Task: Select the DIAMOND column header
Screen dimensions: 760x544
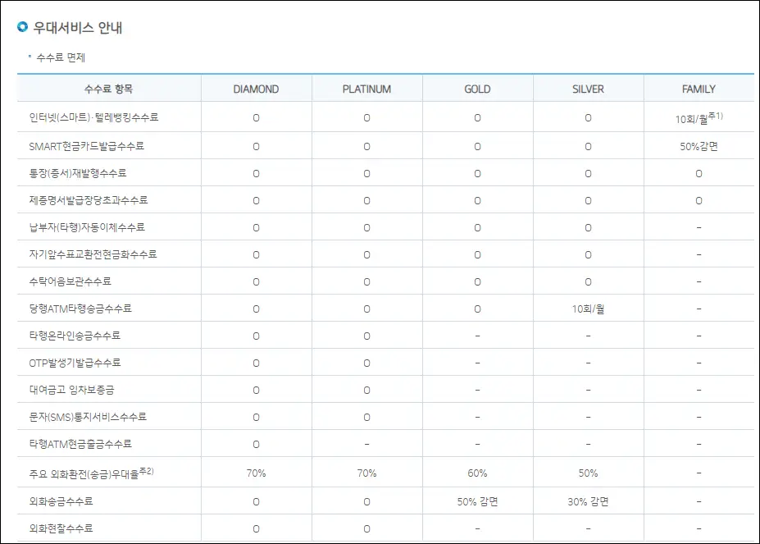Action: (x=257, y=88)
